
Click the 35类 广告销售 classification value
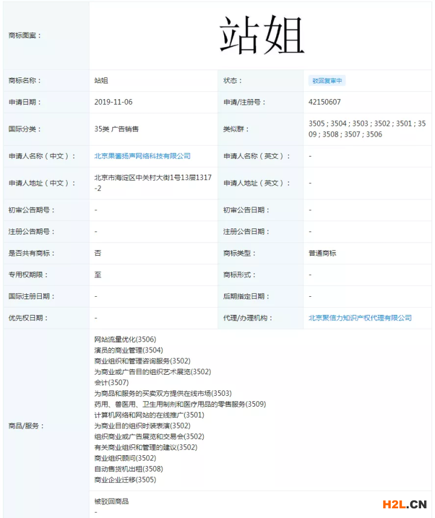(x=116, y=129)
